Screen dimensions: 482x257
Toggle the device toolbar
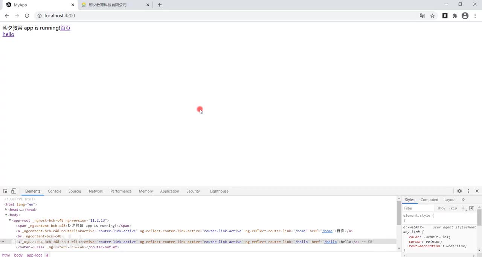(14, 191)
